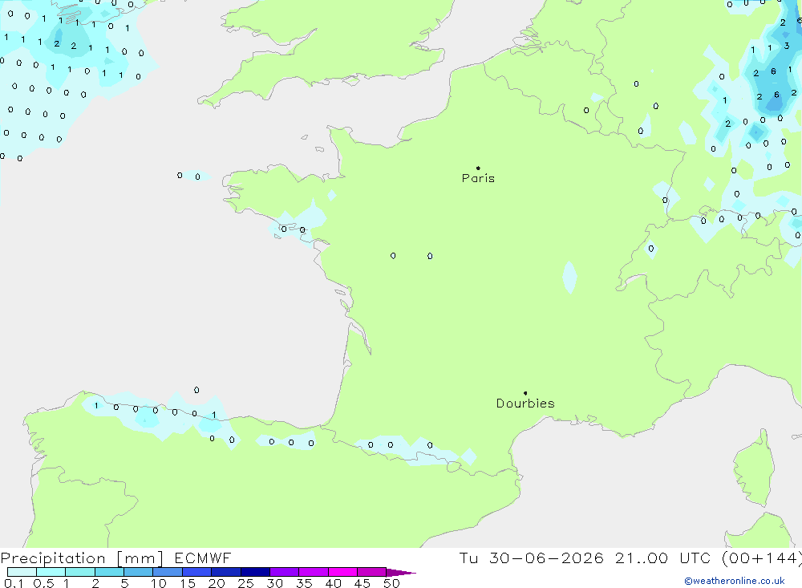Click the Paris city label
The width and height of the screenshot is (802, 588).
click(478, 178)
